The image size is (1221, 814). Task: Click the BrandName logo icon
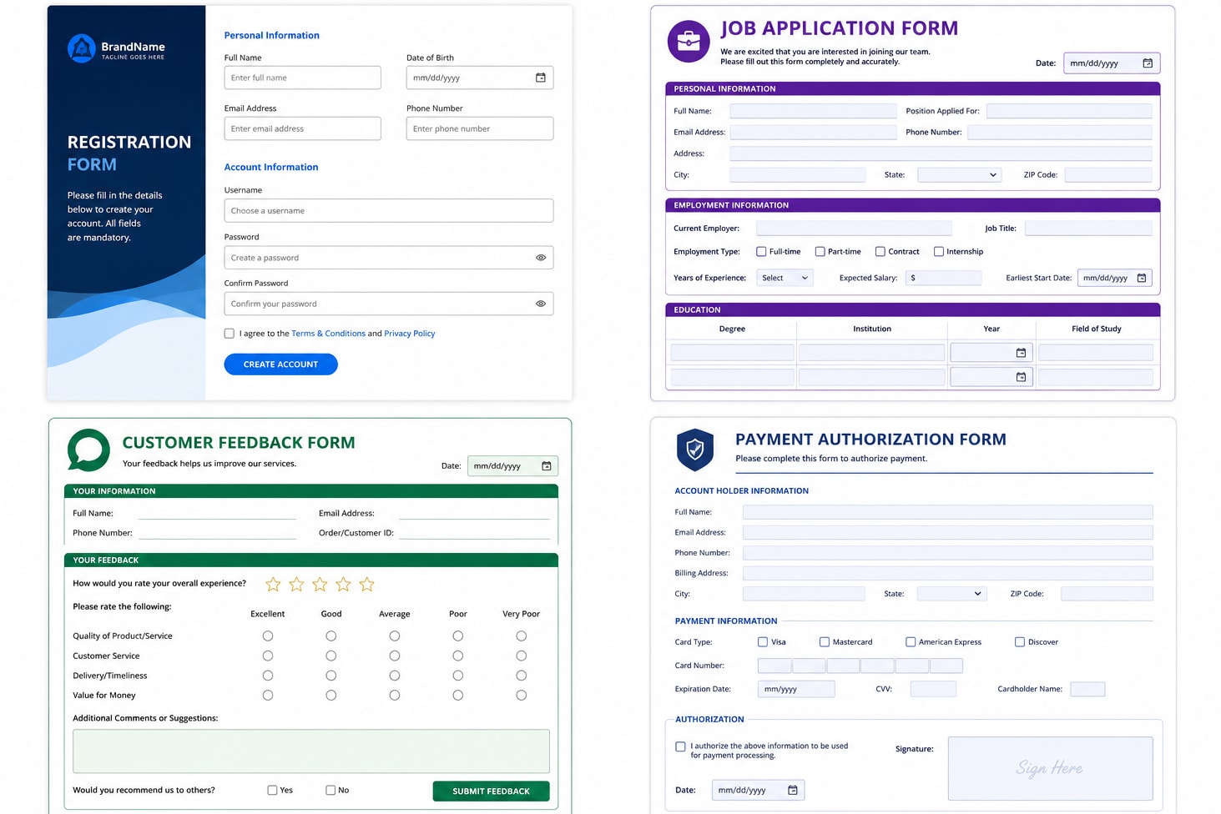(x=81, y=48)
